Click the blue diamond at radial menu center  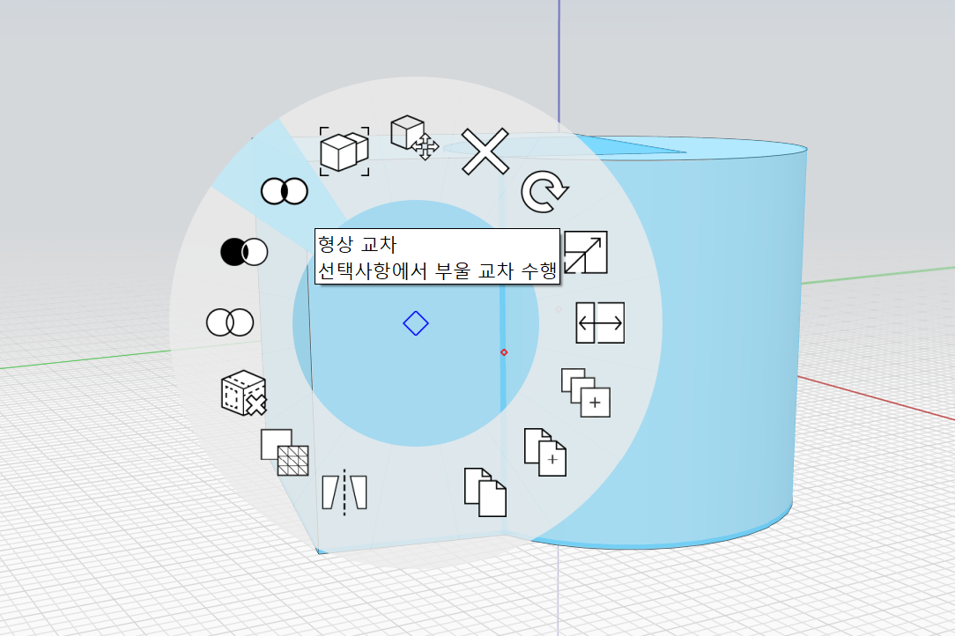[416, 323]
